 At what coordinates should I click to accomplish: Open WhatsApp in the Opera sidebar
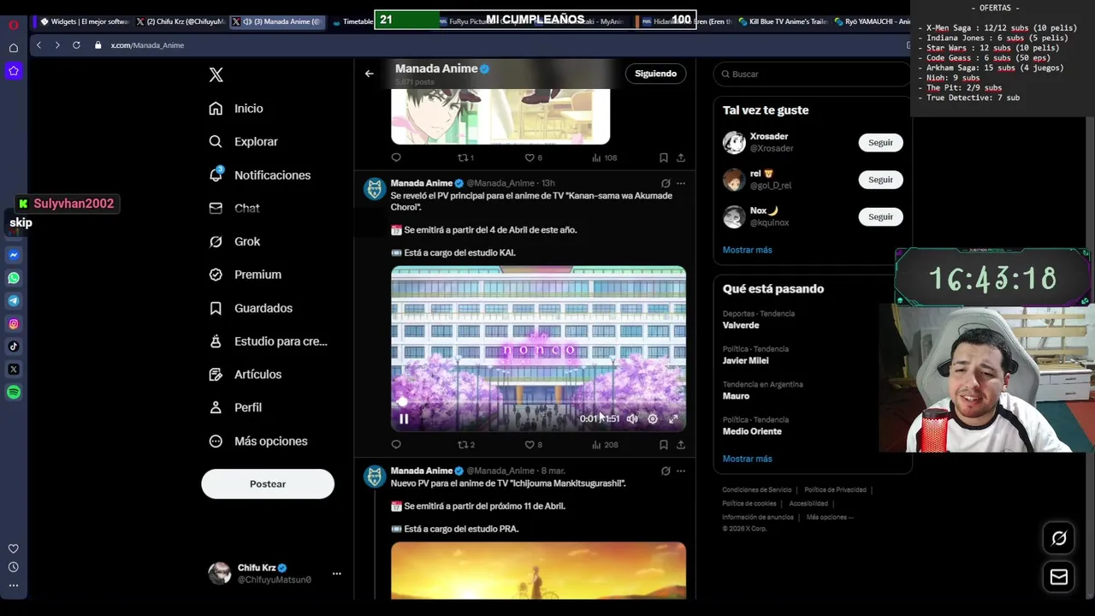(x=14, y=278)
